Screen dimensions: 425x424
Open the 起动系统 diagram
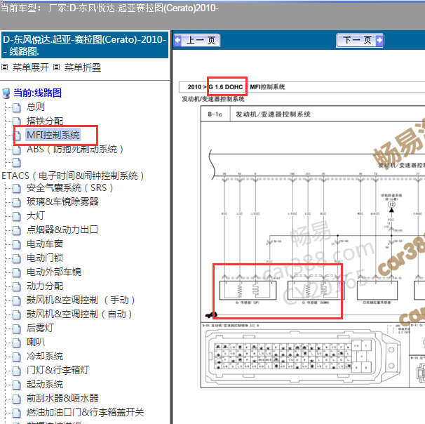coord(45,385)
